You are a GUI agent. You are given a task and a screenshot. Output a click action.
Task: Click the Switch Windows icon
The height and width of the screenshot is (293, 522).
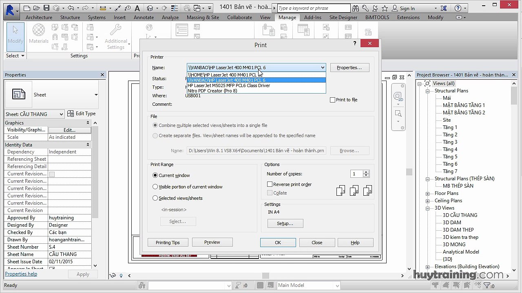click(199, 8)
